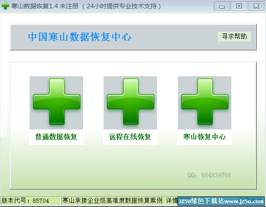Select the 寒山恢复中心 label
Screen dimensions: 266x207
pos(205,137)
